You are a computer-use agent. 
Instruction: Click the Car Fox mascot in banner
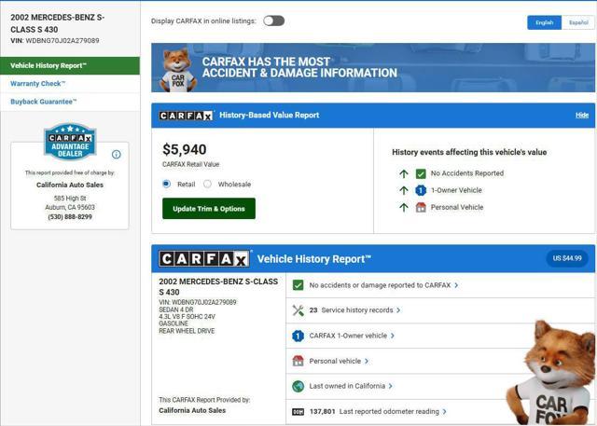[177, 70]
